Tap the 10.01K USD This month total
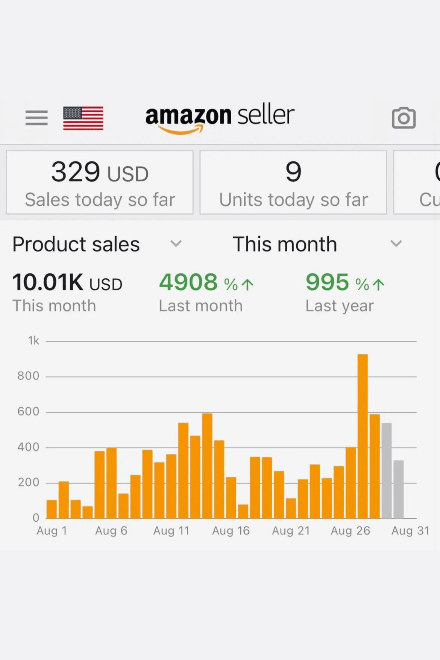 (x=67, y=292)
